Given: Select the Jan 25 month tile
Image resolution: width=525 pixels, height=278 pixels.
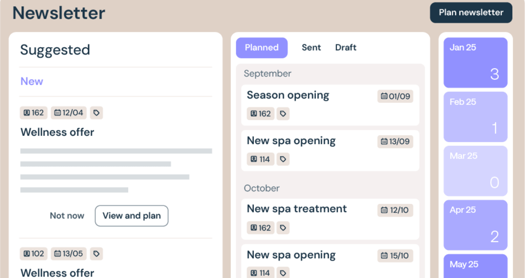Looking at the screenshot, I should pos(475,62).
